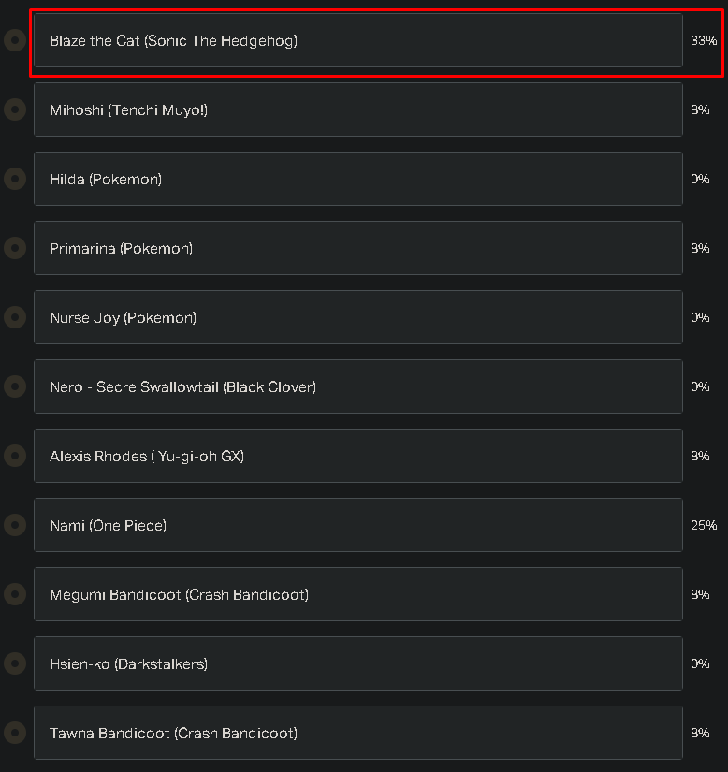This screenshot has width=728, height=772.
Task: Choose the Alexis Rhodes radio button
Action: coord(14,456)
